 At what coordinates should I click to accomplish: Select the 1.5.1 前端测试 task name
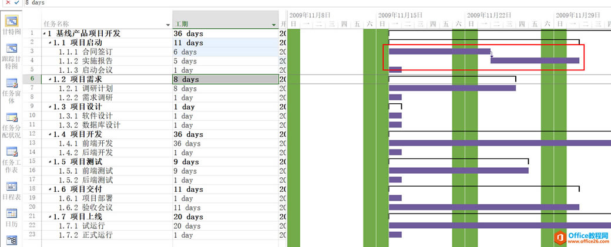pos(86,171)
